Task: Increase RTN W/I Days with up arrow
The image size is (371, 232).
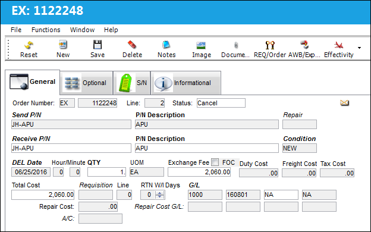Action: pyautogui.click(x=160, y=193)
